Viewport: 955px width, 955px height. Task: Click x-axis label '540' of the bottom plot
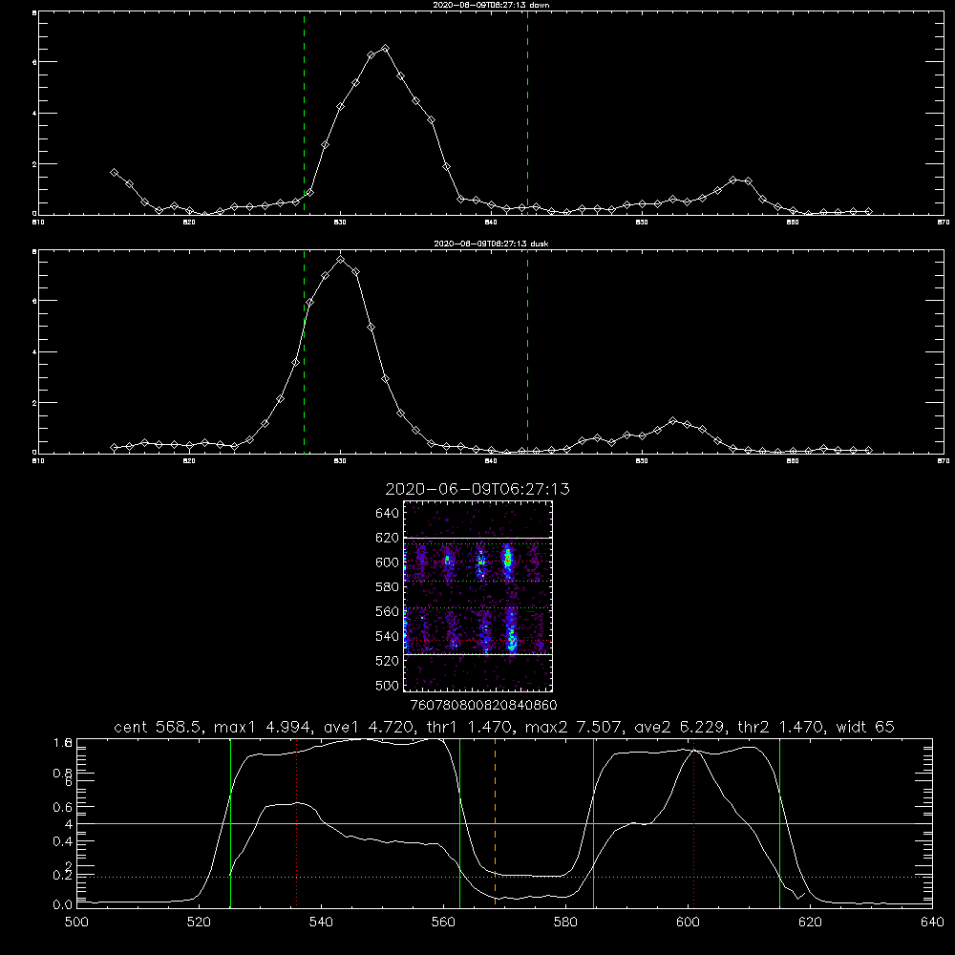[321, 923]
